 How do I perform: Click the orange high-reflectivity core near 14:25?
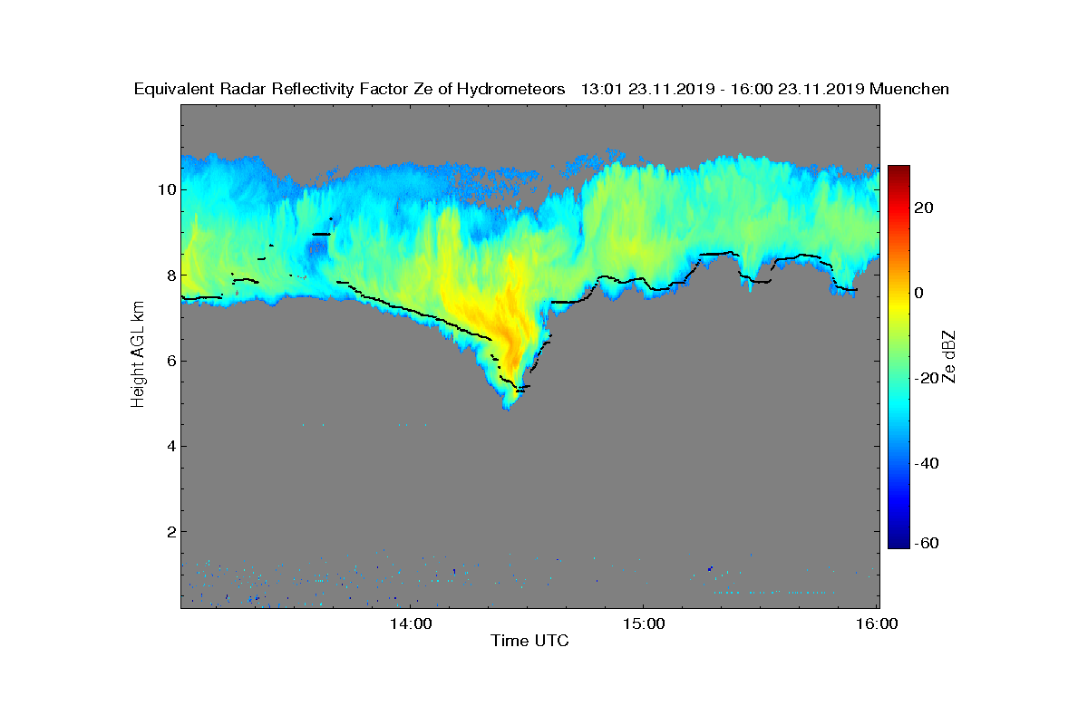tap(512, 349)
